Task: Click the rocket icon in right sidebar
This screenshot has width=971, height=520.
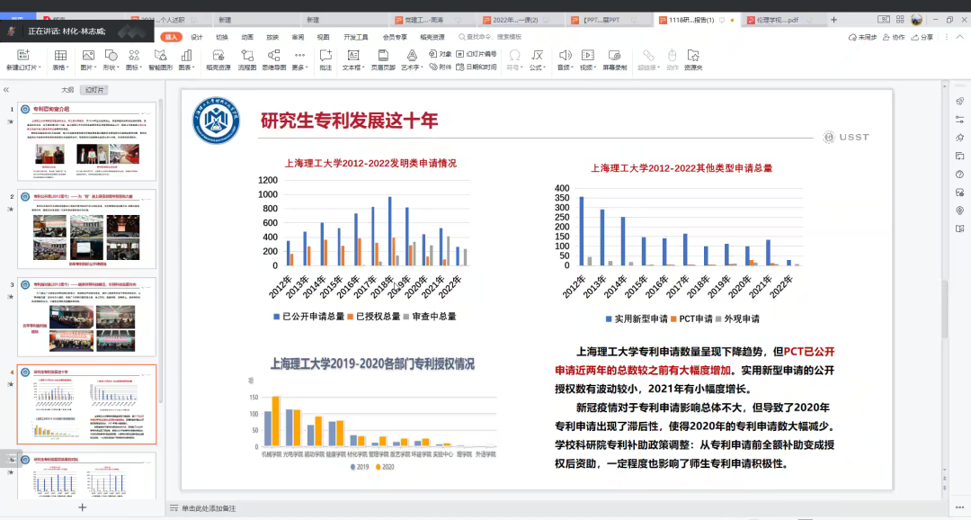Action: 959,101
